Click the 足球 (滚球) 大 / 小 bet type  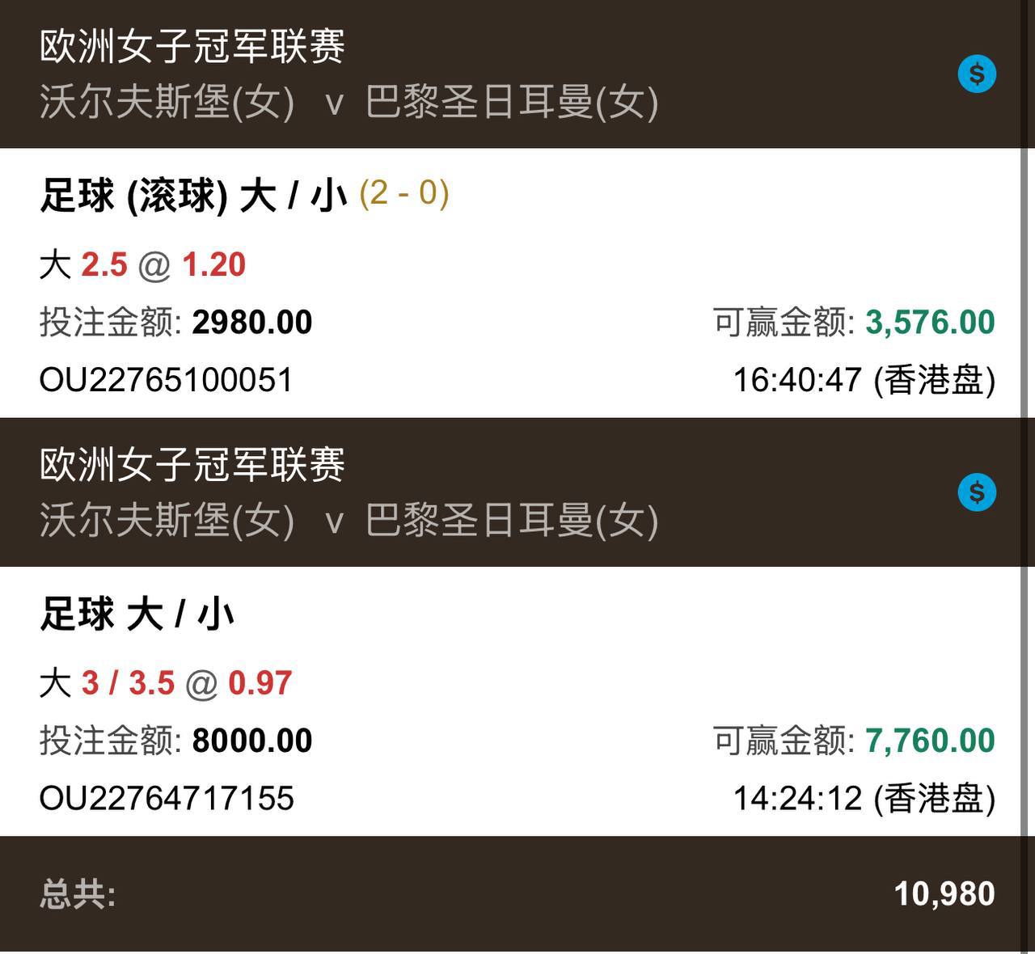pyautogui.click(x=193, y=196)
